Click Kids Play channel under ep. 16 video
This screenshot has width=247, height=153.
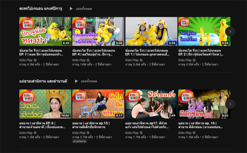pyautogui.click(x=185, y=133)
